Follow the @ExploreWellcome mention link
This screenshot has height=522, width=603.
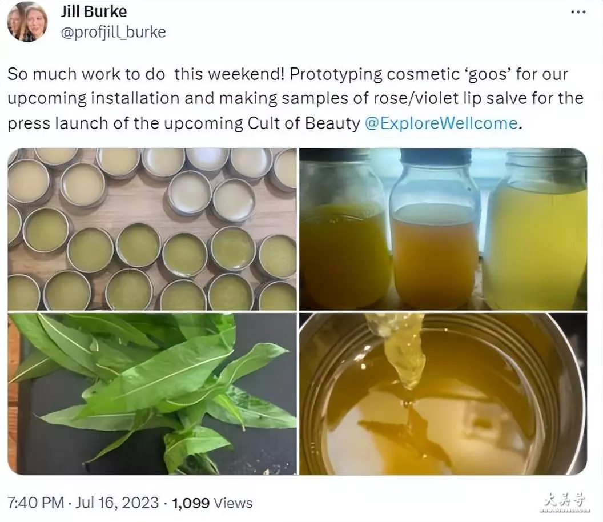(x=441, y=123)
